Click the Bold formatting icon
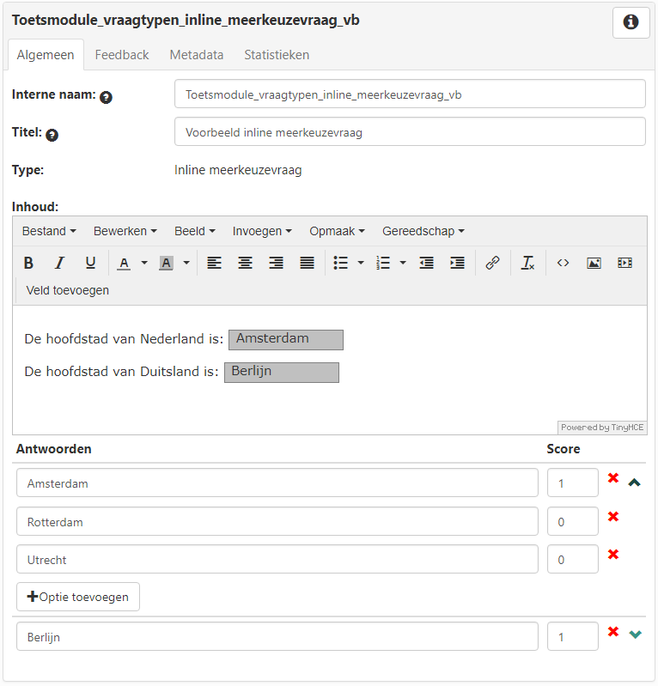This screenshot has width=658, height=686. [28, 263]
